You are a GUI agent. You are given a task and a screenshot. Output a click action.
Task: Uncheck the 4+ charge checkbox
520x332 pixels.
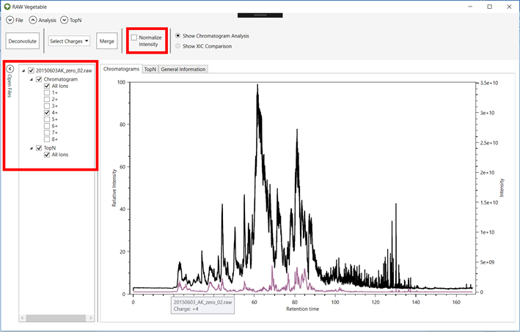coord(47,113)
